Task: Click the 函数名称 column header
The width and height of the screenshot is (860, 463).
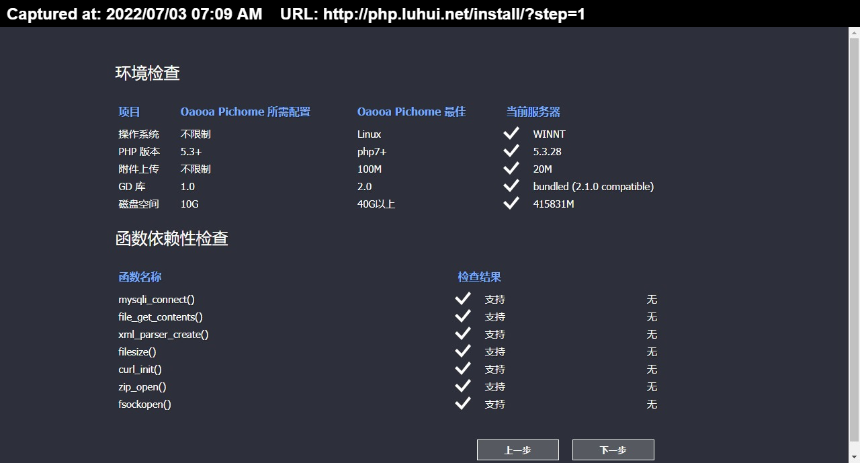Action: click(140, 277)
